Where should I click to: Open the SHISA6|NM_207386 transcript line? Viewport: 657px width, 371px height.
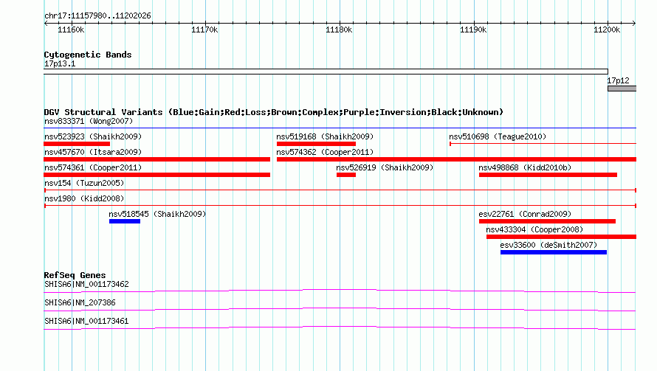[x=340, y=309]
